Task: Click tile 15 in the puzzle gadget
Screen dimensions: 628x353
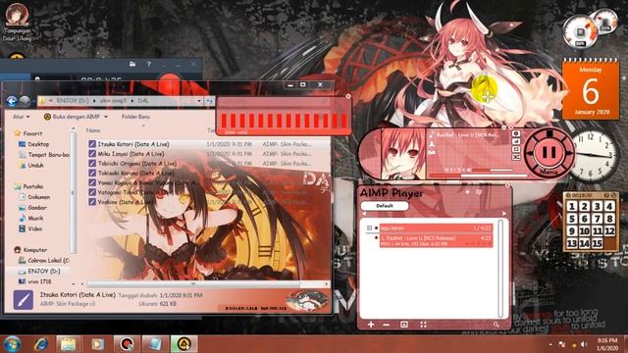Action: 597,242
